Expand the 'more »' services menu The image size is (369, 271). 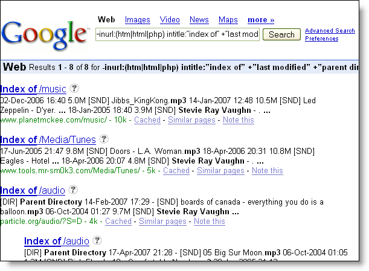click(x=260, y=20)
